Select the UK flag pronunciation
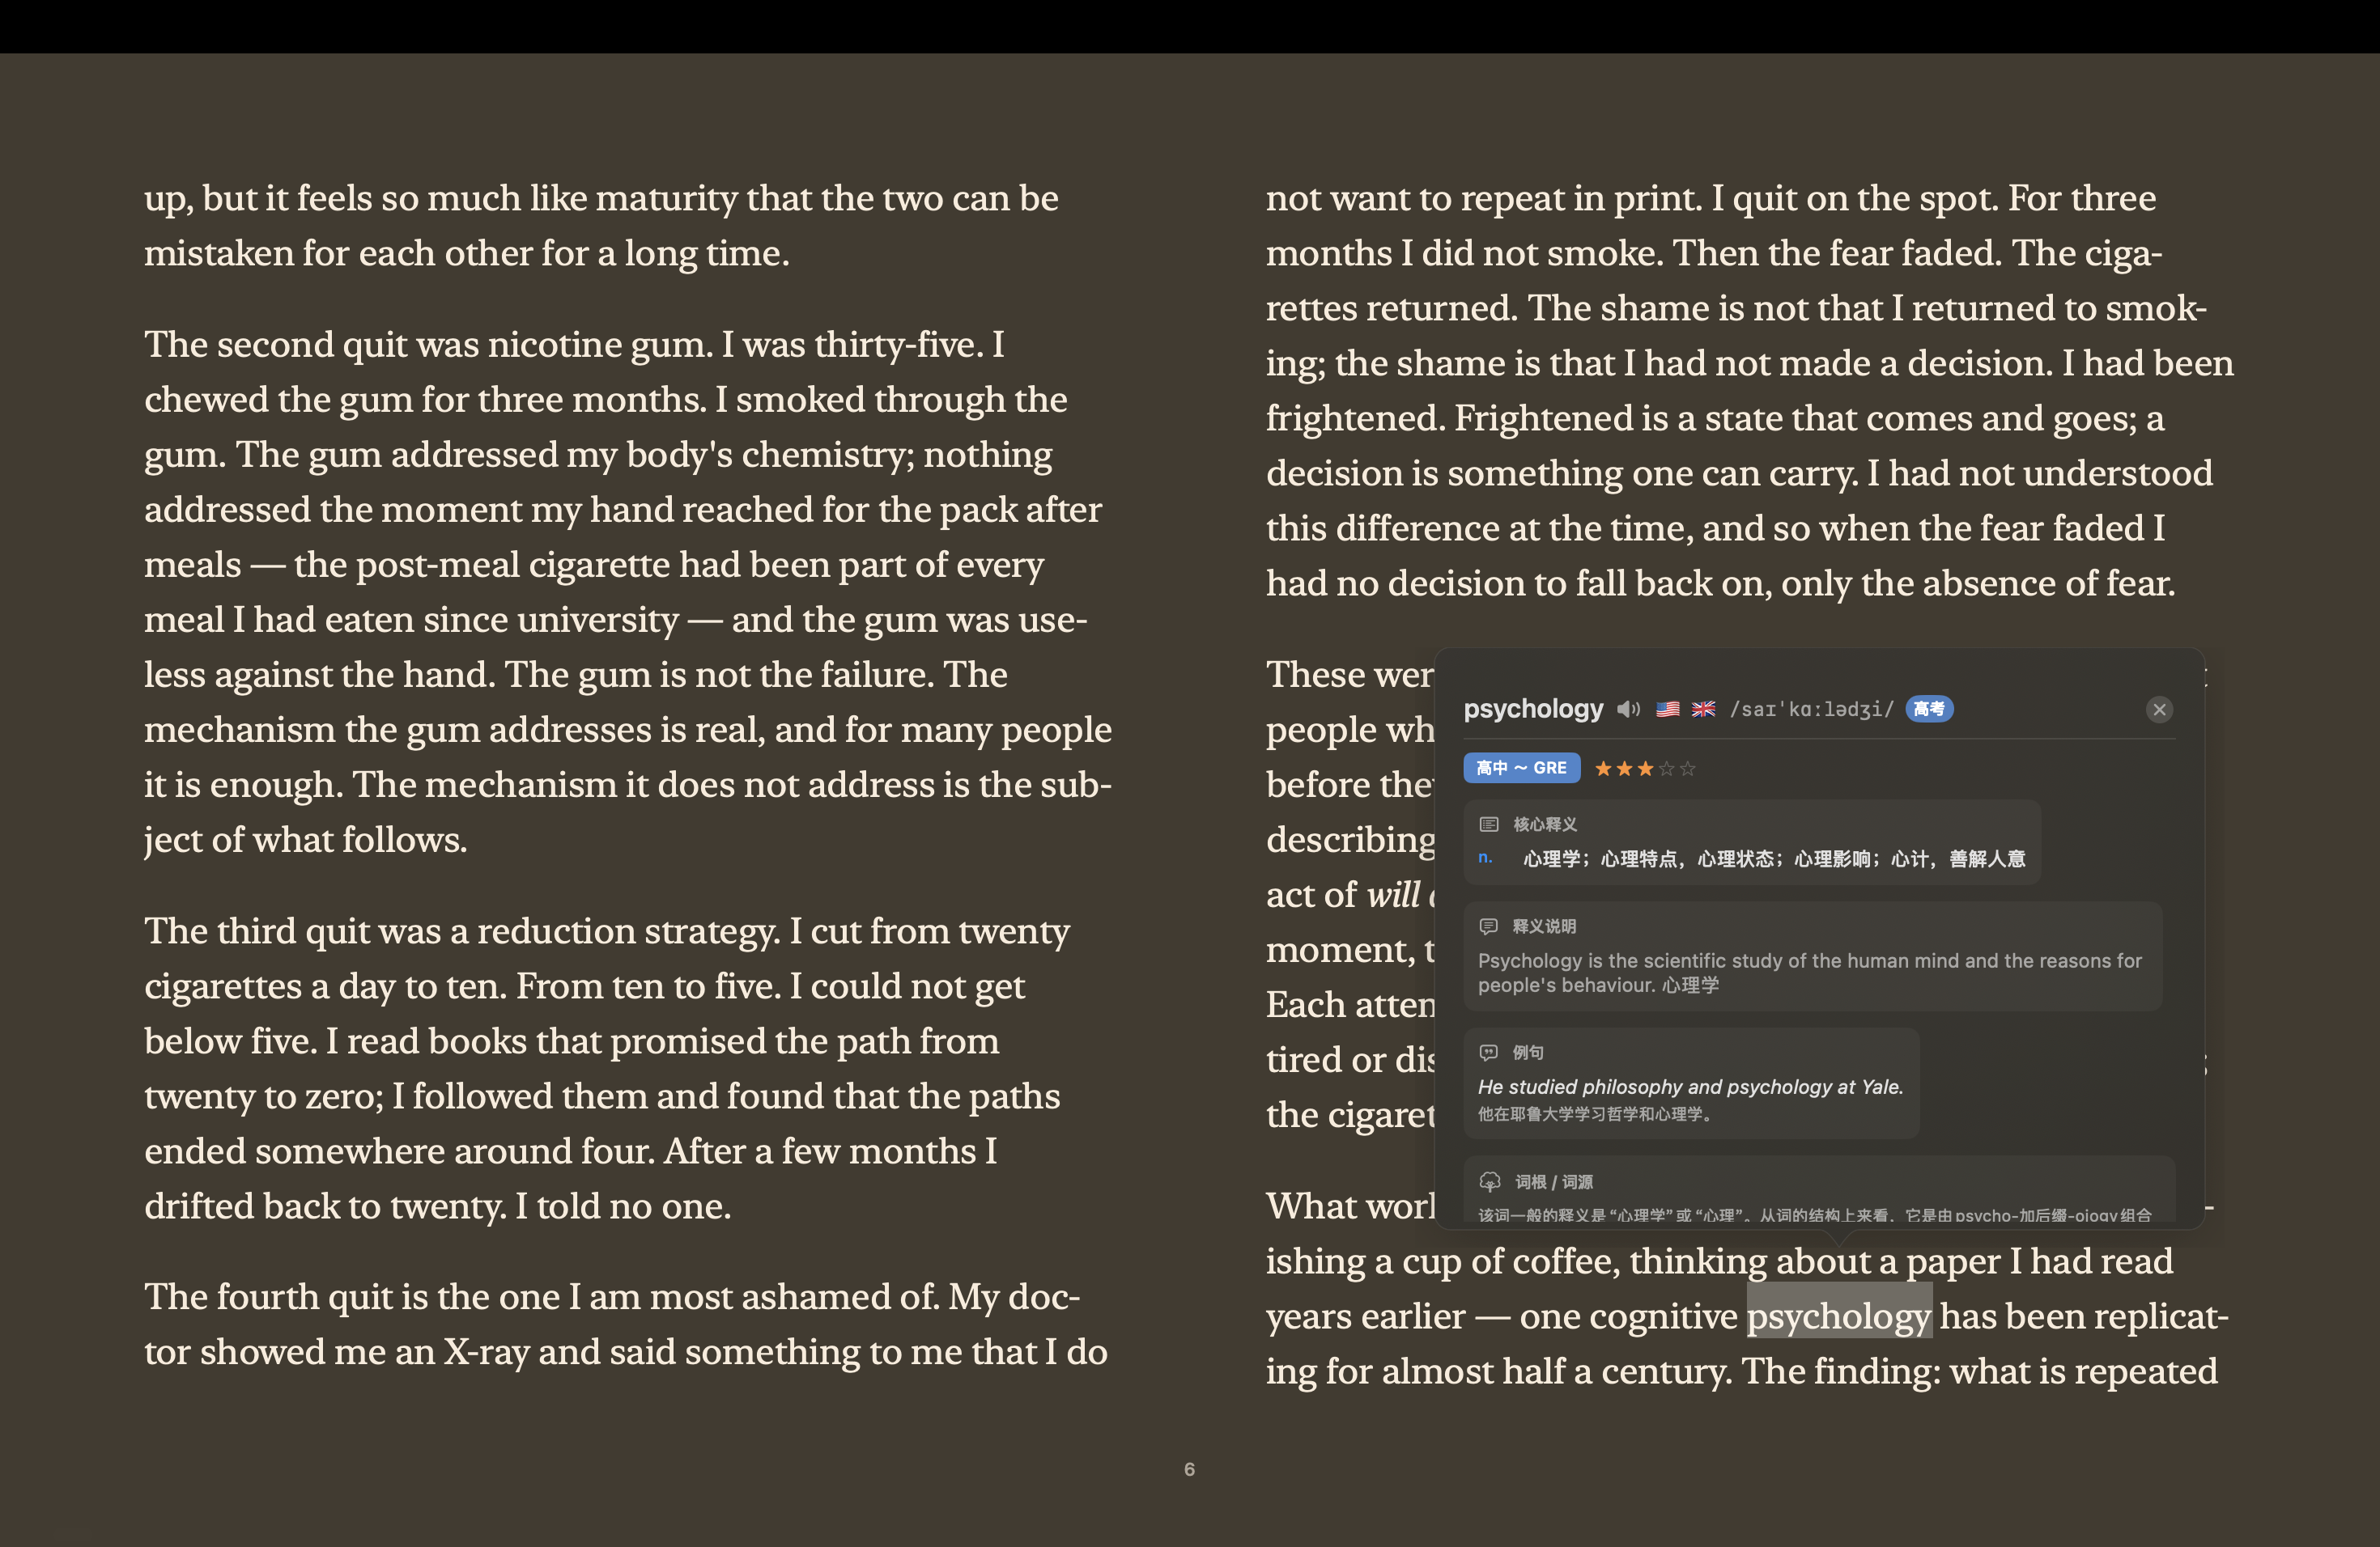 point(1703,710)
